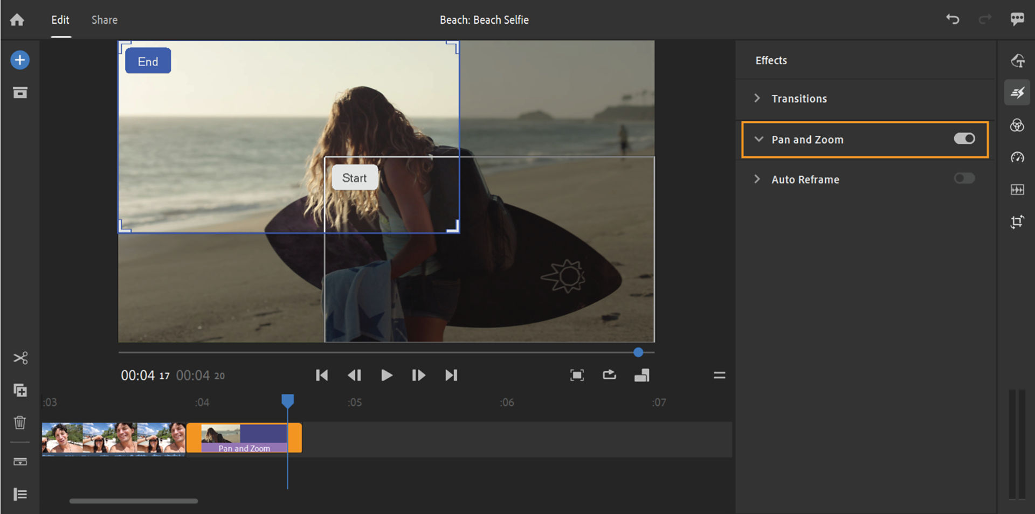Duplicate the selected clip
1035x514 pixels.
[20, 391]
